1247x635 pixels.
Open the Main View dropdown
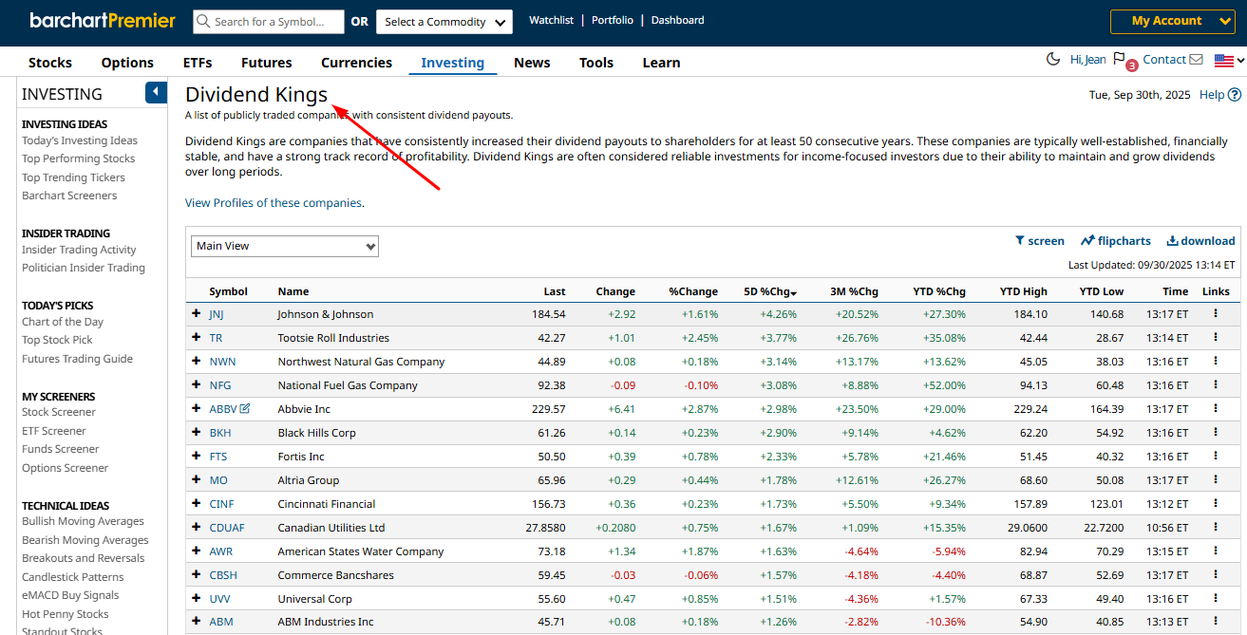tap(284, 246)
